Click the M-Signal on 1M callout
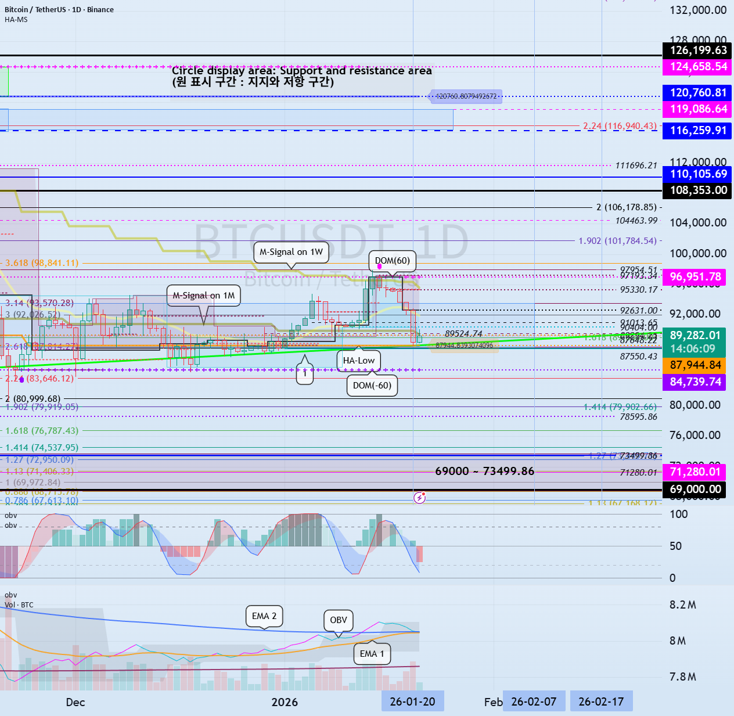Viewport: 734px width, 716px height. [204, 296]
